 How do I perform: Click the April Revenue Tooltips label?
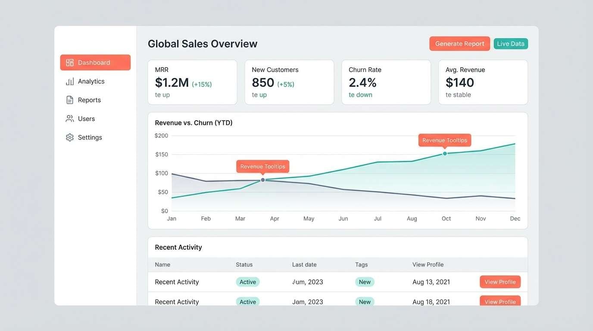coord(262,166)
